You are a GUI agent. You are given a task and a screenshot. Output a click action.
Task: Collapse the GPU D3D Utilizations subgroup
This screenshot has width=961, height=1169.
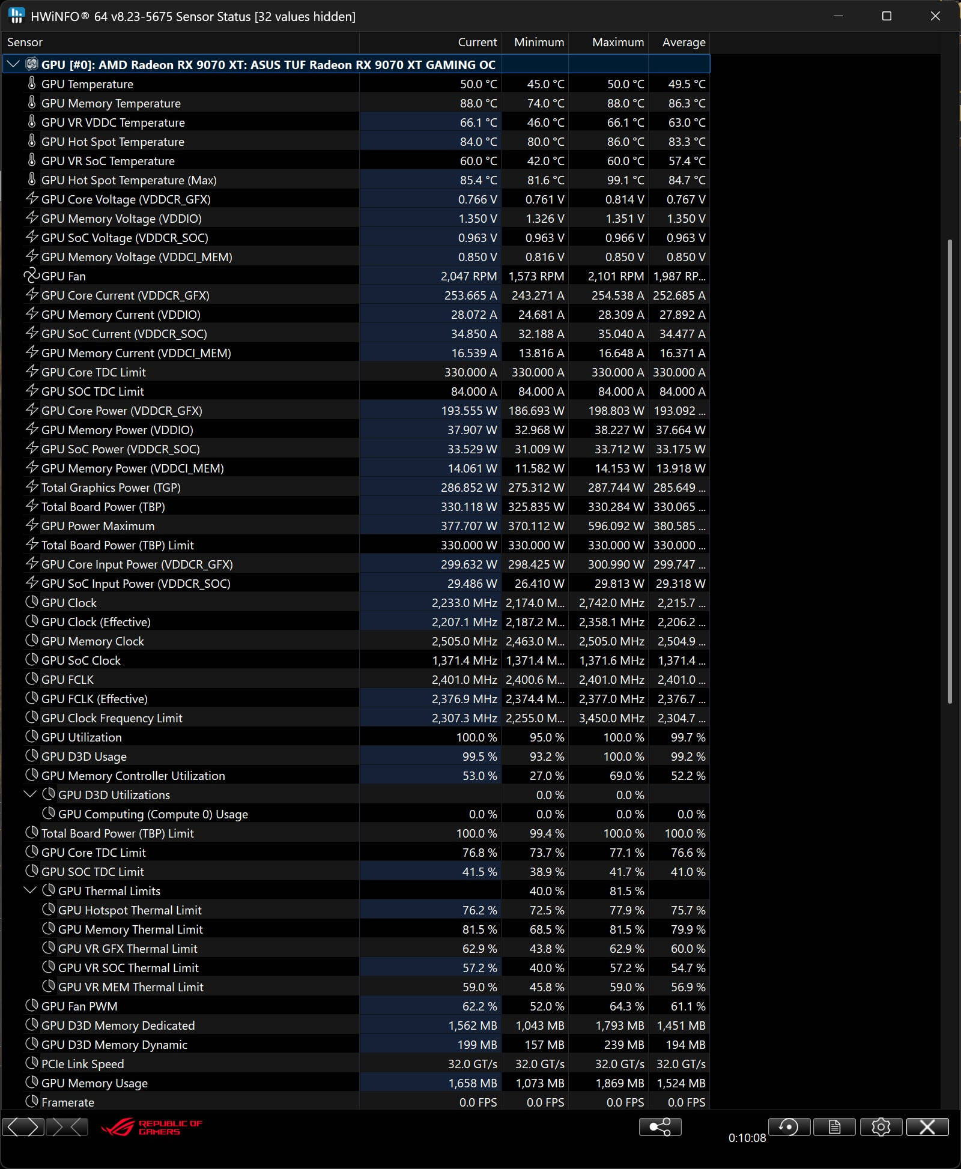point(30,794)
